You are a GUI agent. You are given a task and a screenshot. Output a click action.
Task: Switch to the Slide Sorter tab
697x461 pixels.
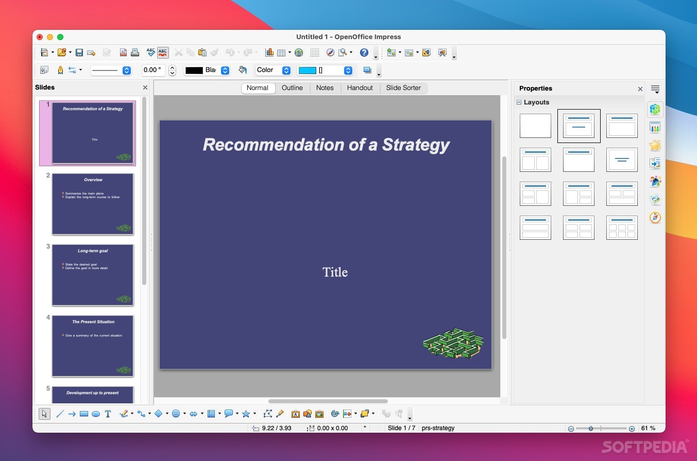[x=403, y=88]
